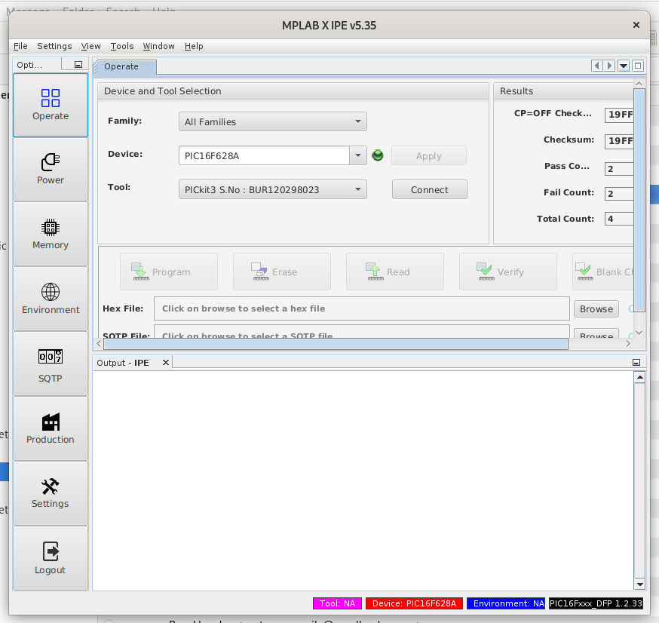
Task: Click the red Device: PIC16F628A status
Action: tap(414, 603)
